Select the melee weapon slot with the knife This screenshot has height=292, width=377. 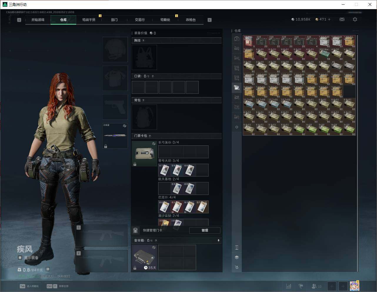(x=115, y=136)
